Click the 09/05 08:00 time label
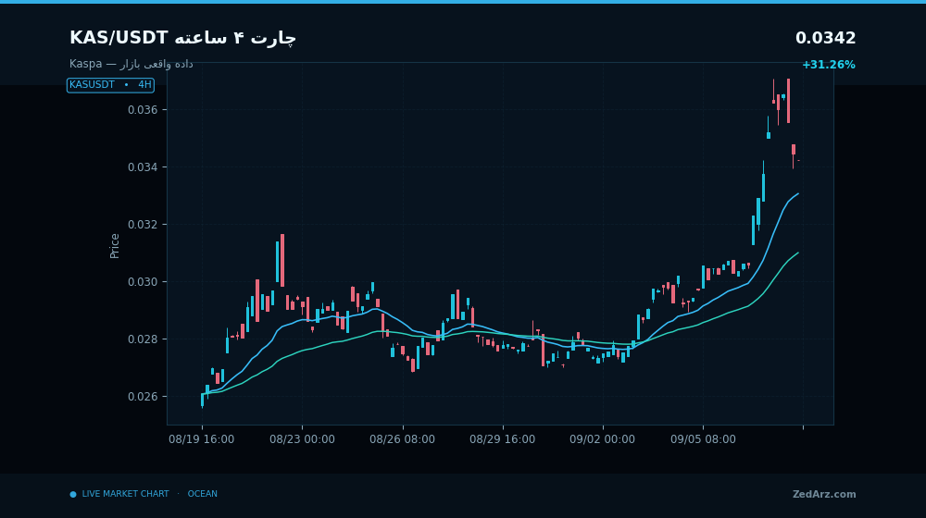 click(703, 439)
